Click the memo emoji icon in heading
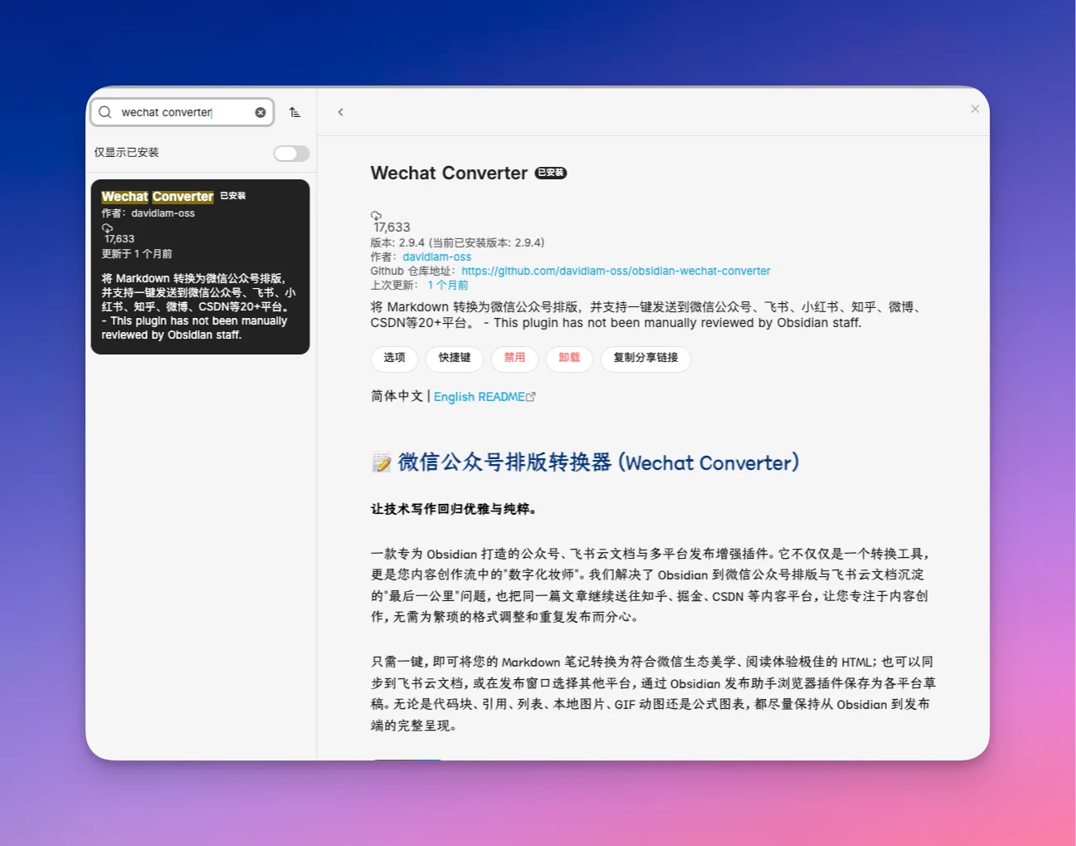 382,462
